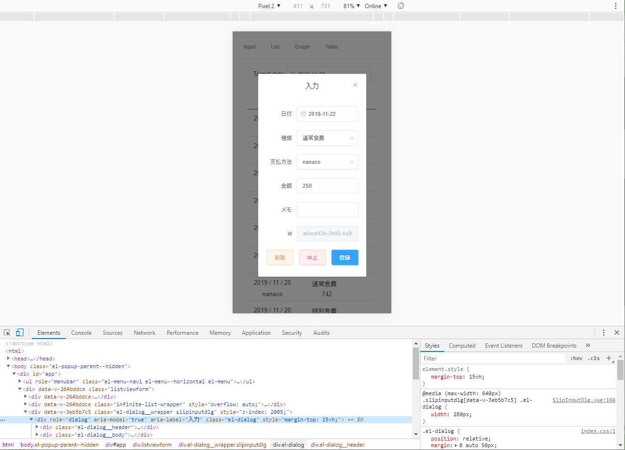Collapse the div id app node
This screenshot has height=450, width=625.
coord(14,374)
